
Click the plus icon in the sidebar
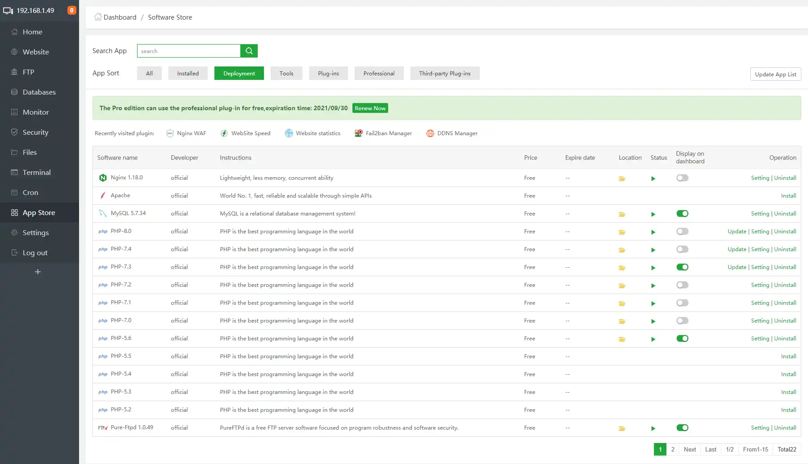point(38,272)
